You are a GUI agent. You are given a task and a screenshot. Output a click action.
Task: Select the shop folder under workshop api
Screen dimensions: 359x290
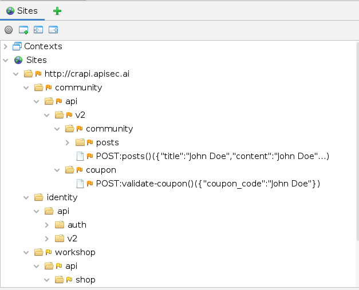85,280
